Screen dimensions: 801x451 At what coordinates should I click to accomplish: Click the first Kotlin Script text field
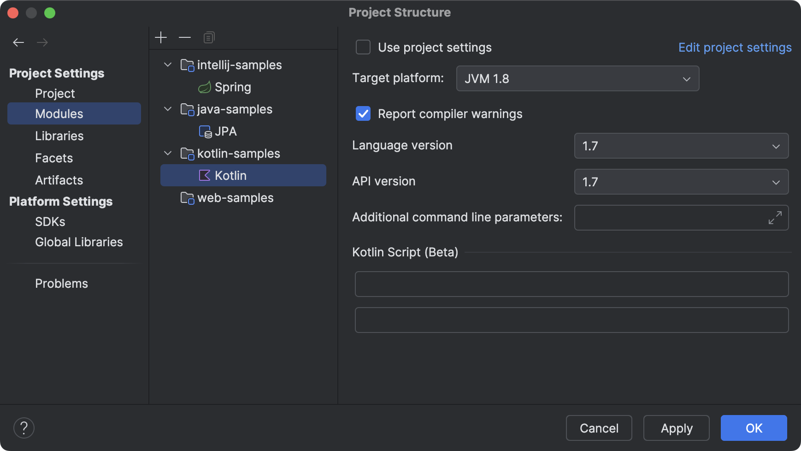571,284
